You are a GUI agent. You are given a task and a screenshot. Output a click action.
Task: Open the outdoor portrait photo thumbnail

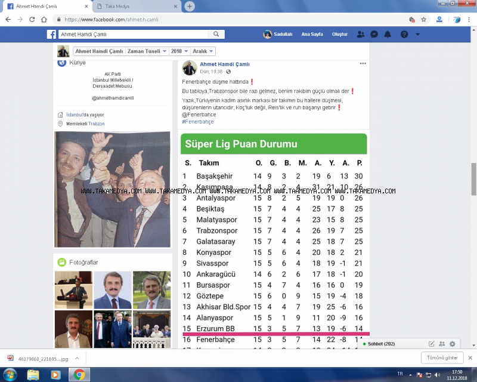pos(152,290)
